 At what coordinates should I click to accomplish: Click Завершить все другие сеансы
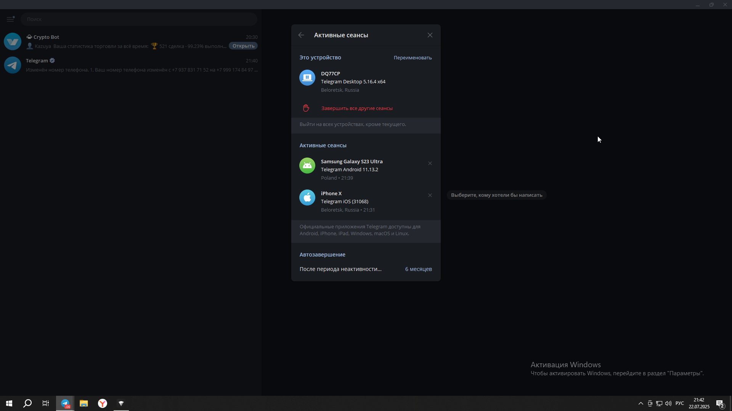[357, 108]
